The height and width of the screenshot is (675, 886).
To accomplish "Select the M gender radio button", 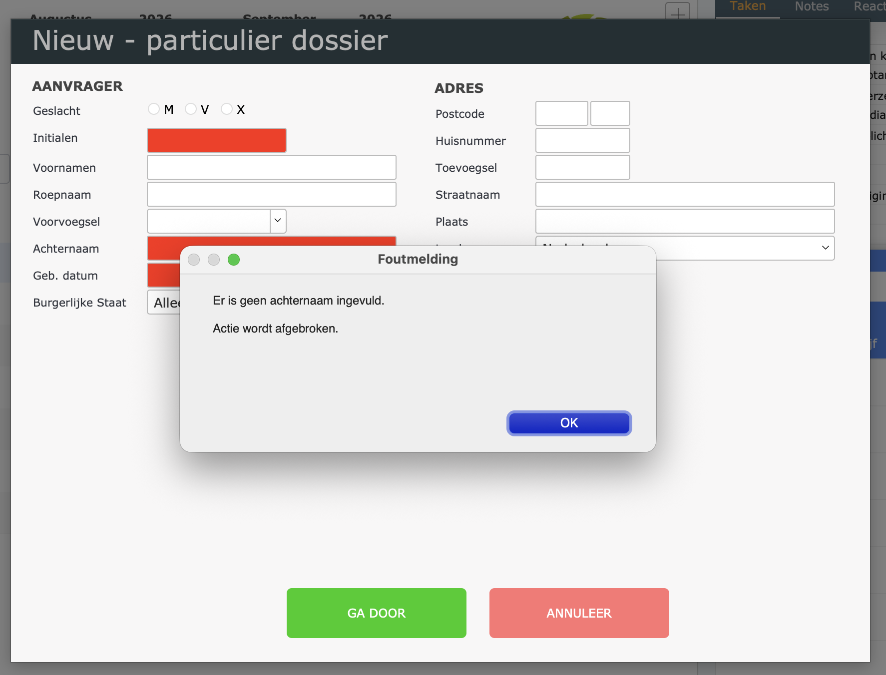I will tap(154, 109).
